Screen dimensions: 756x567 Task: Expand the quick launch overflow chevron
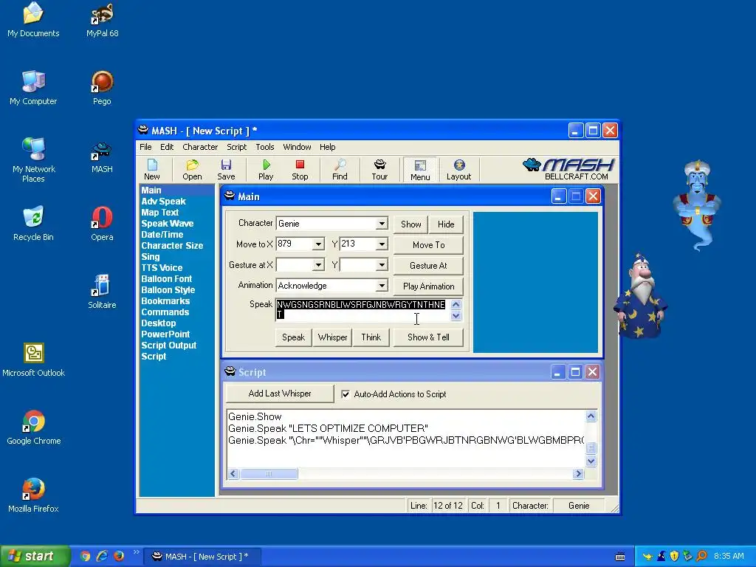coord(136,552)
